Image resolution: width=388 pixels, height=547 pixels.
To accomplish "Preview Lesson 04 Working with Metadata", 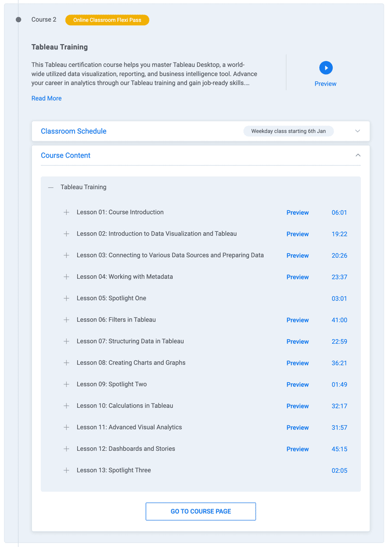I will 298,277.
